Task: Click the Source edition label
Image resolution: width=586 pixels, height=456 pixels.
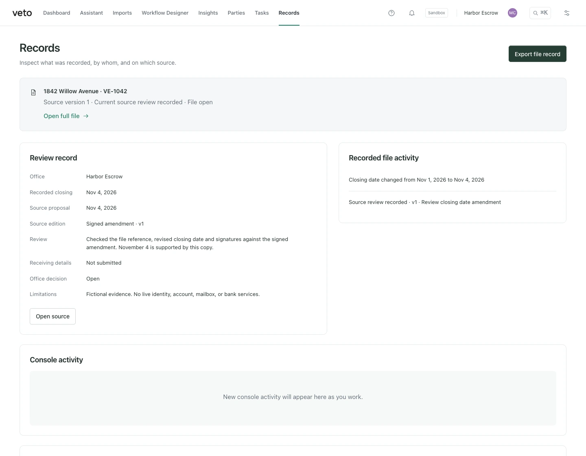Action: 47,224
